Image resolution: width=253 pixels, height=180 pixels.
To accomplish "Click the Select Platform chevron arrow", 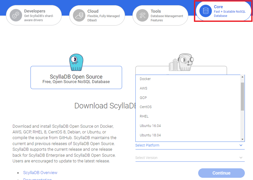I will click(241, 145).
